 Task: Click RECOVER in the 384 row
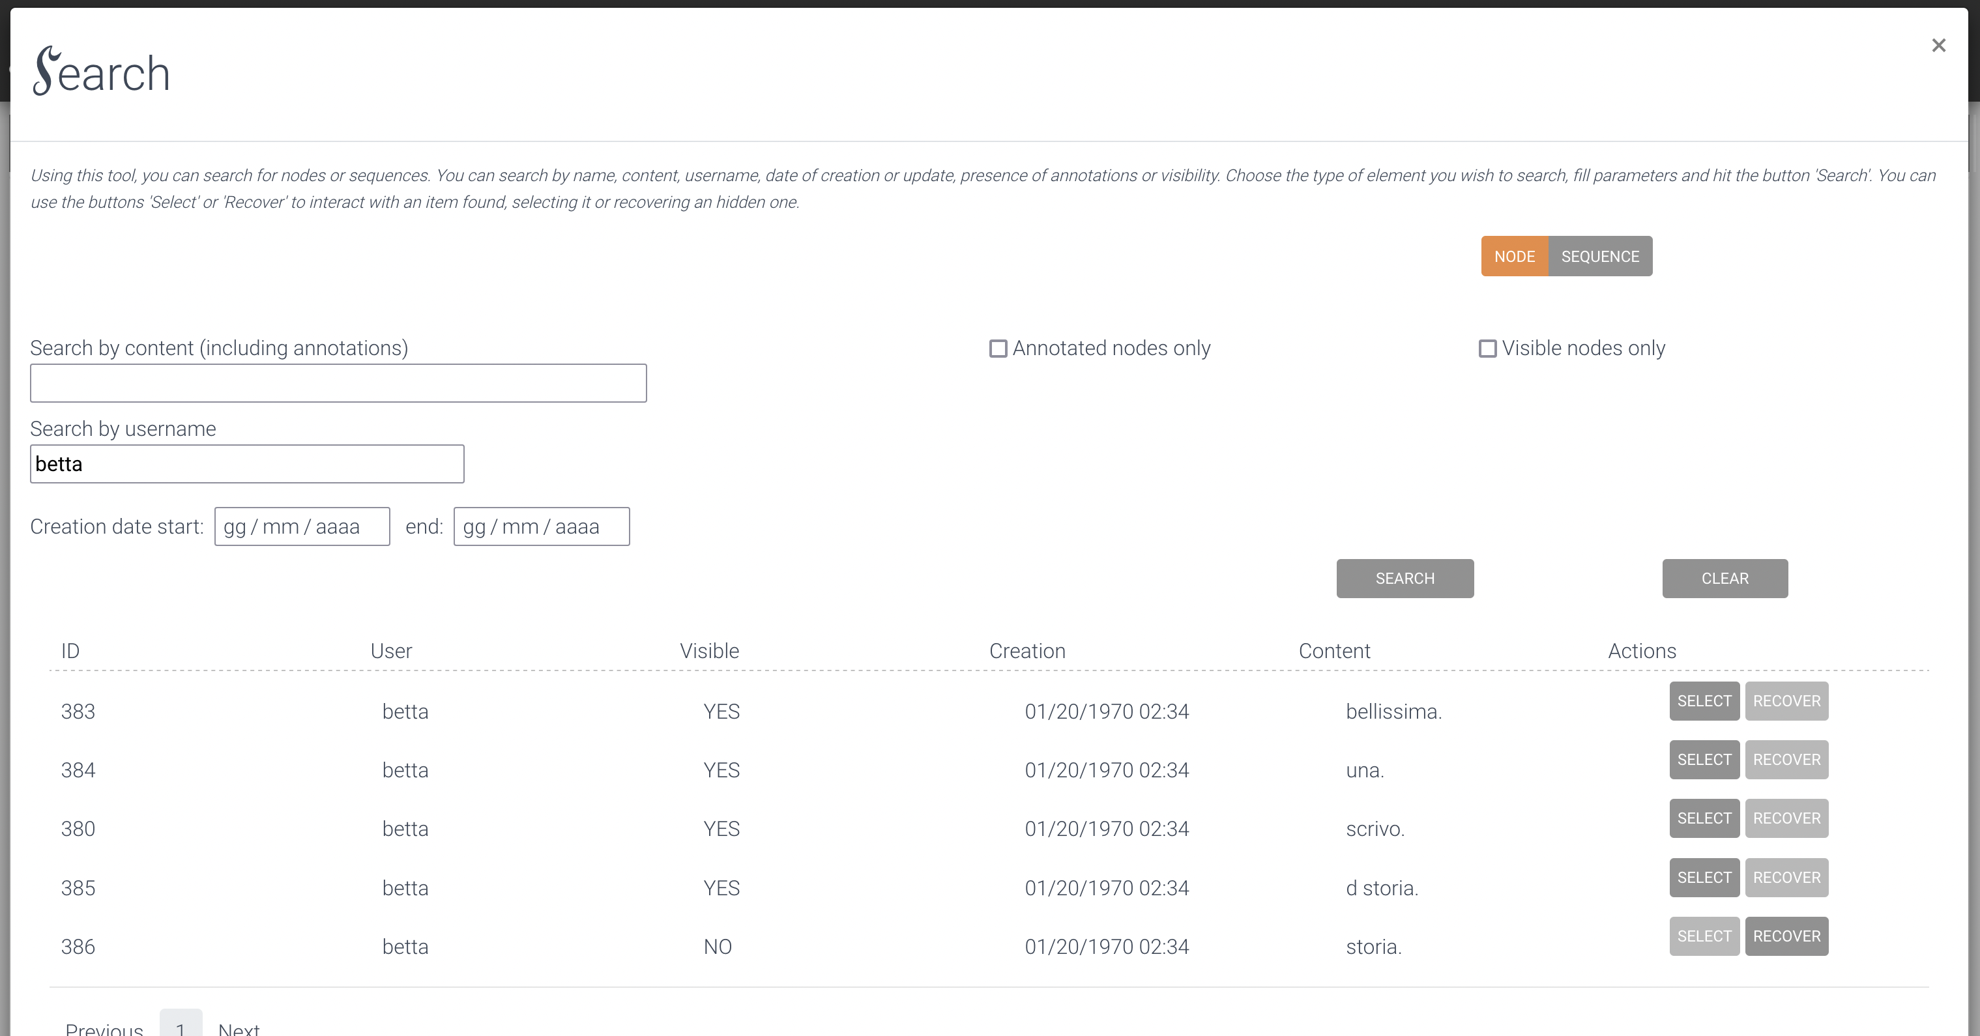click(x=1786, y=759)
